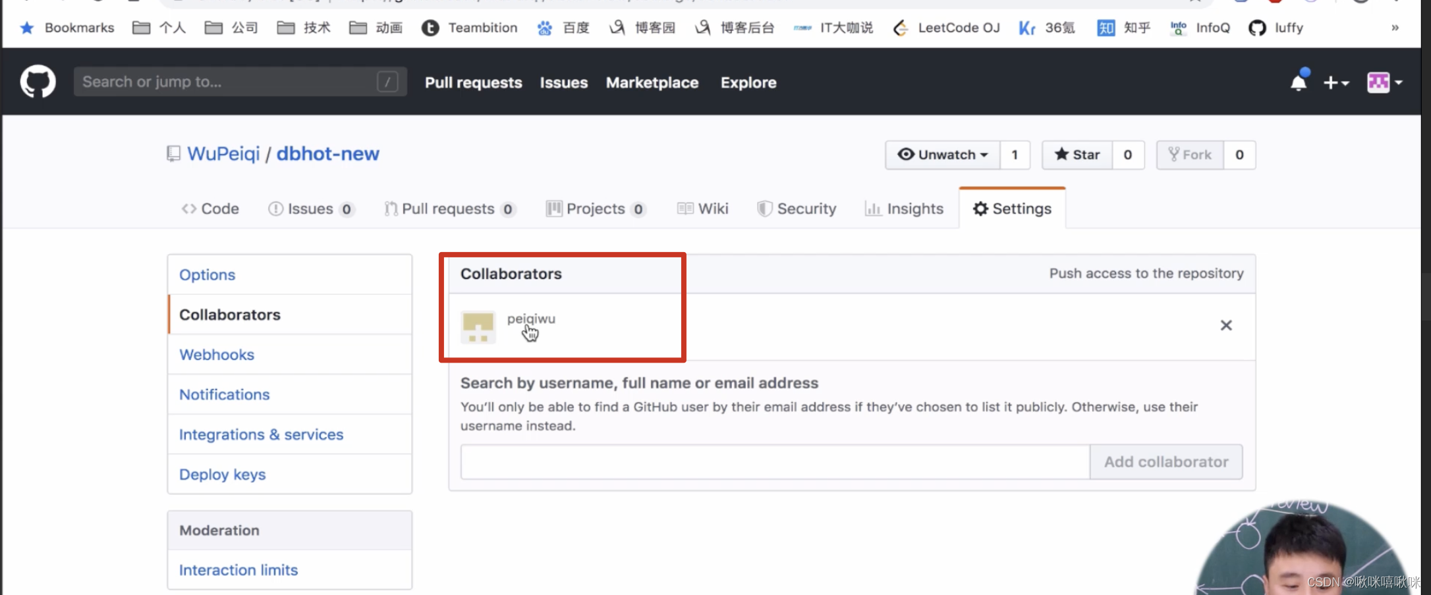Click the Add collaborator button
Viewport: 1431px width, 595px height.
click(x=1166, y=462)
